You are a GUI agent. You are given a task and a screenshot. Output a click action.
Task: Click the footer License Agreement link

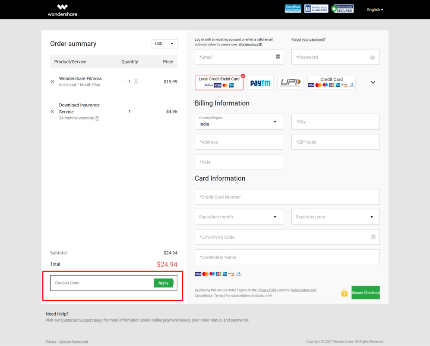(x=73, y=342)
